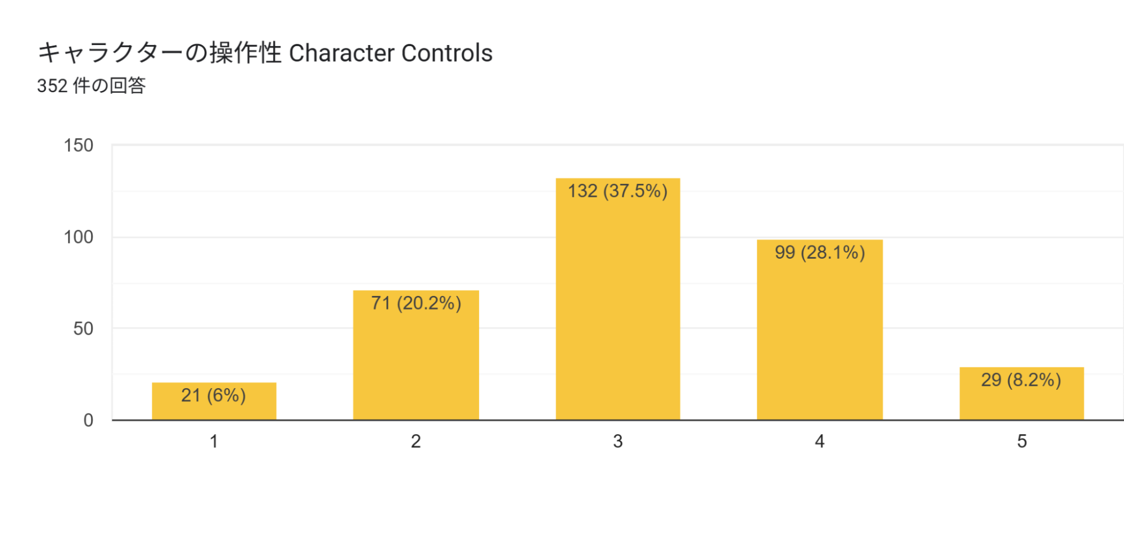Image resolution: width=1124 pixels, height=535 pixels.
Task: Click the y-axis value '150'
Action: 78,146
